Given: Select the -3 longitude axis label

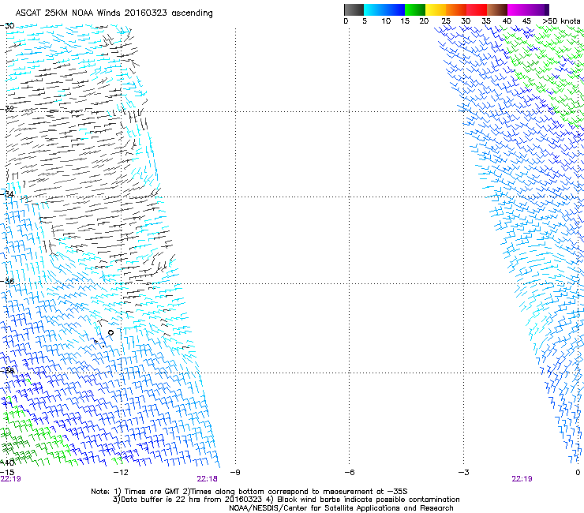Looking at the screenshot, I should click(x=464, y=472).
